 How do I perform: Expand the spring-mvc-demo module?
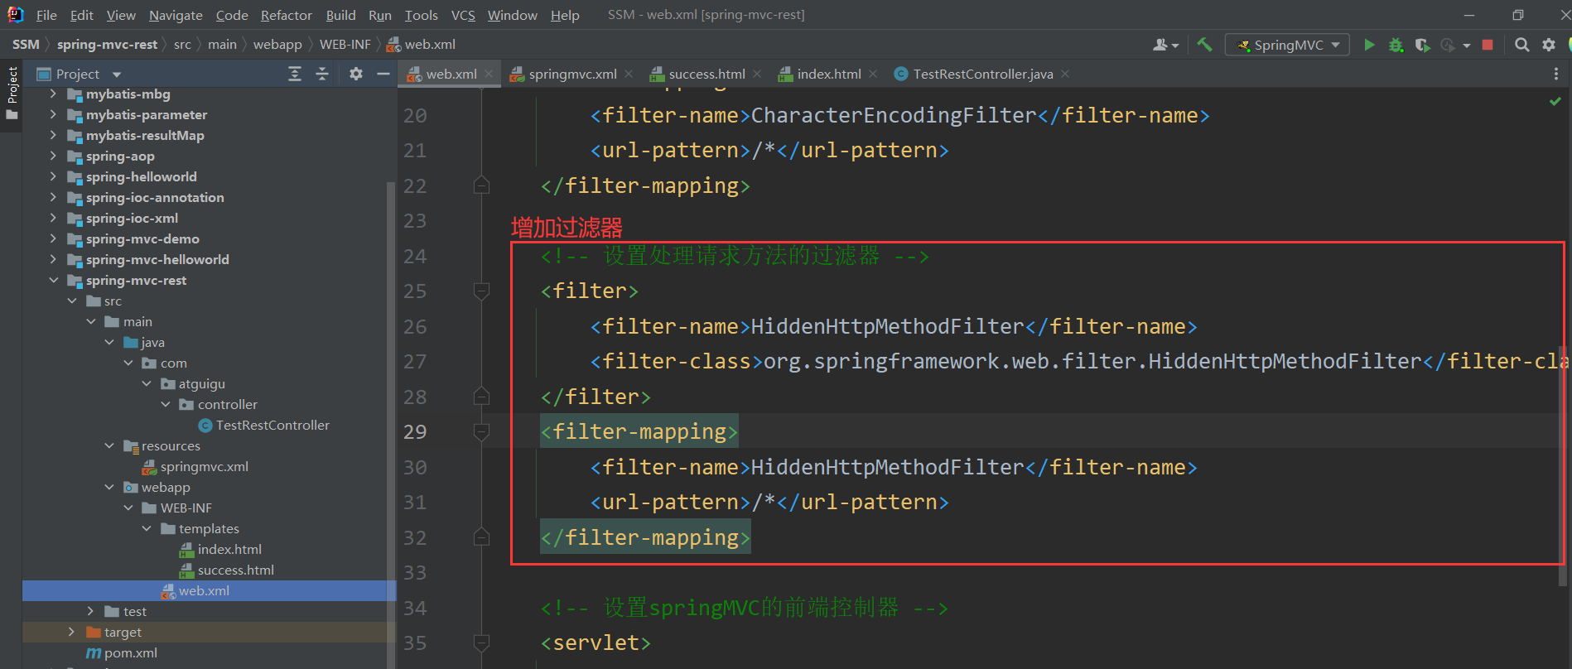[x=53, y=238]
